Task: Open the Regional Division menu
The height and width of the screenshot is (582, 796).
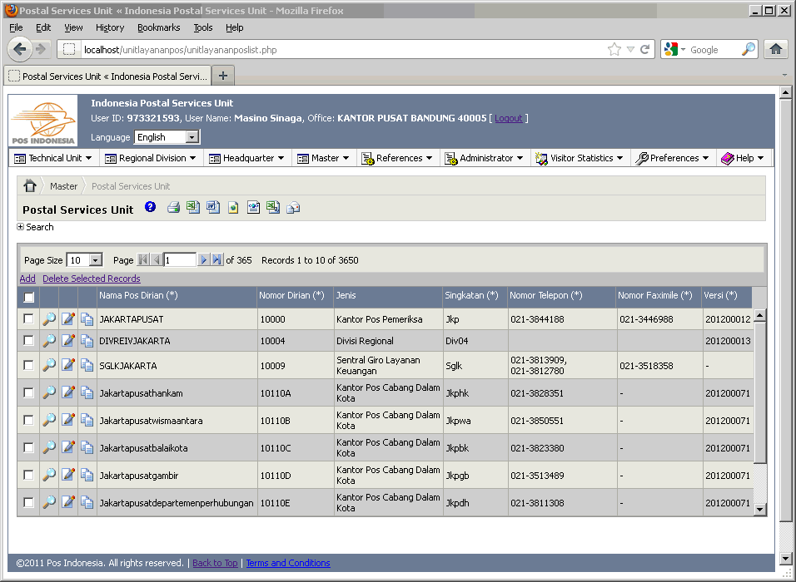Action: [152, 158]
